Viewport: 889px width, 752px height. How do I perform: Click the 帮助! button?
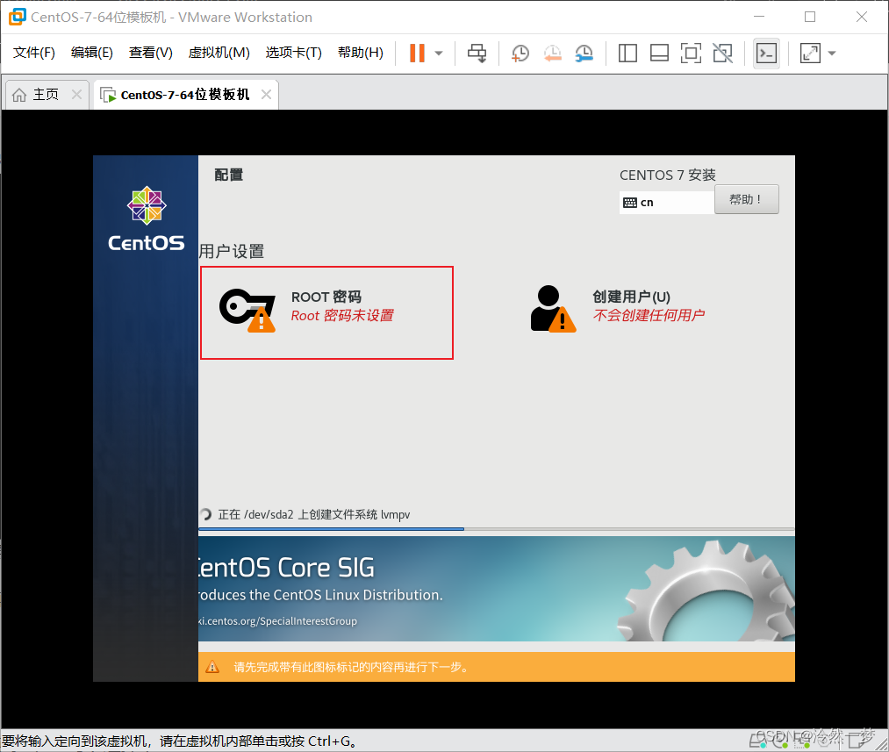[x=746, y=199]
